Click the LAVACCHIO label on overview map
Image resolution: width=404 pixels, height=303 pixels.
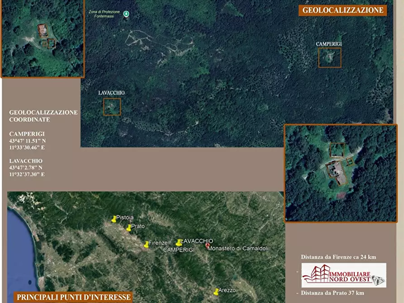tap(197, 241)
